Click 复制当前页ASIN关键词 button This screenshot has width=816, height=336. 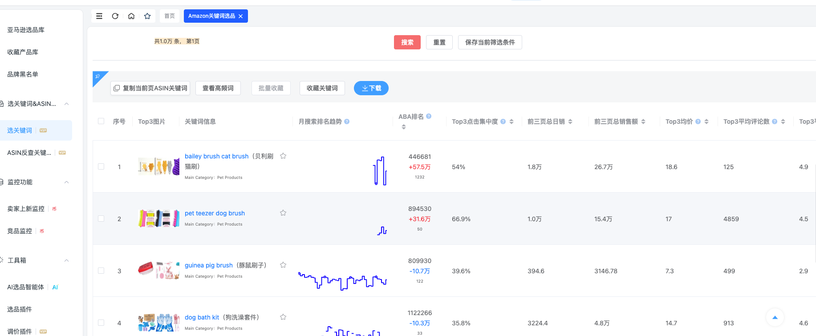click(150, 88)
